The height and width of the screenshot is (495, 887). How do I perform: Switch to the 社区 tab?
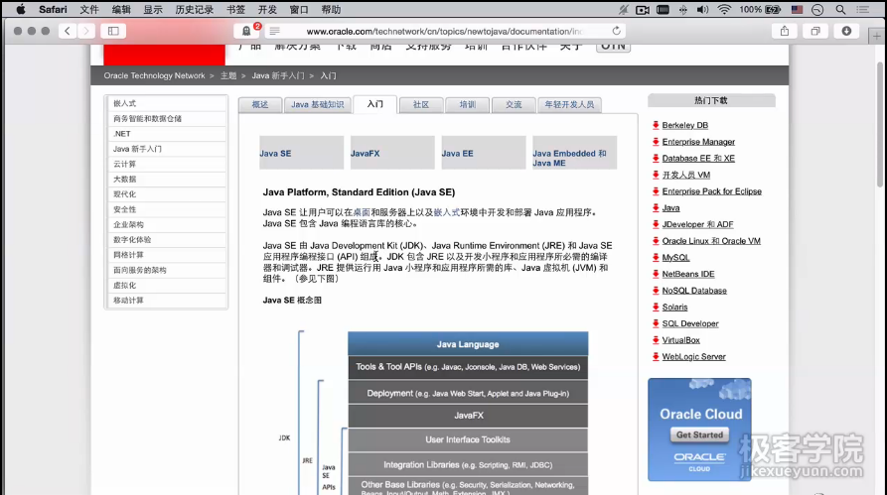coord(421,104)
